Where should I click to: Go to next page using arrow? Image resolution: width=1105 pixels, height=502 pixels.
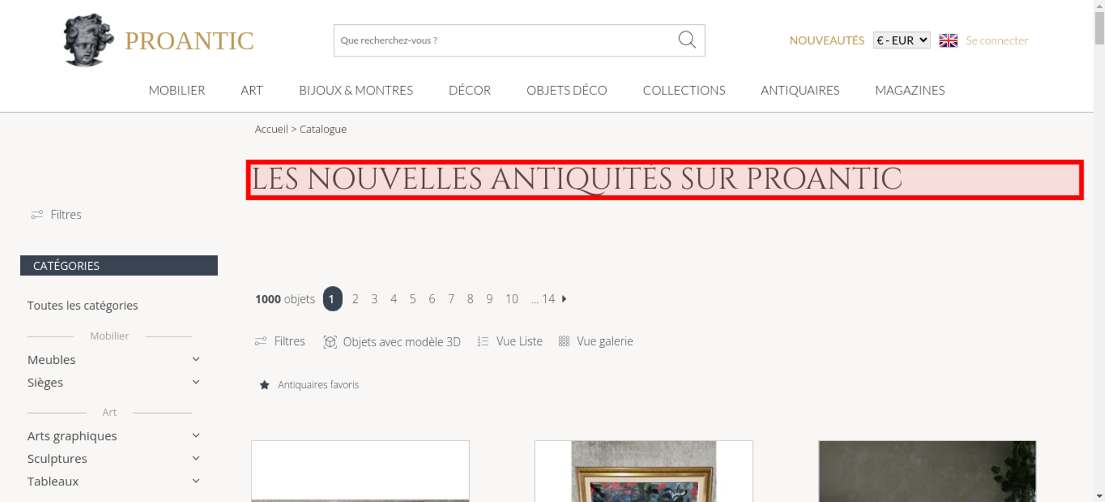coord(564,299)
